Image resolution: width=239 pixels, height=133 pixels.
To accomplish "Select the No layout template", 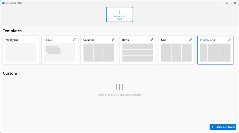I will pyautogui.click(x=21, y=50).
